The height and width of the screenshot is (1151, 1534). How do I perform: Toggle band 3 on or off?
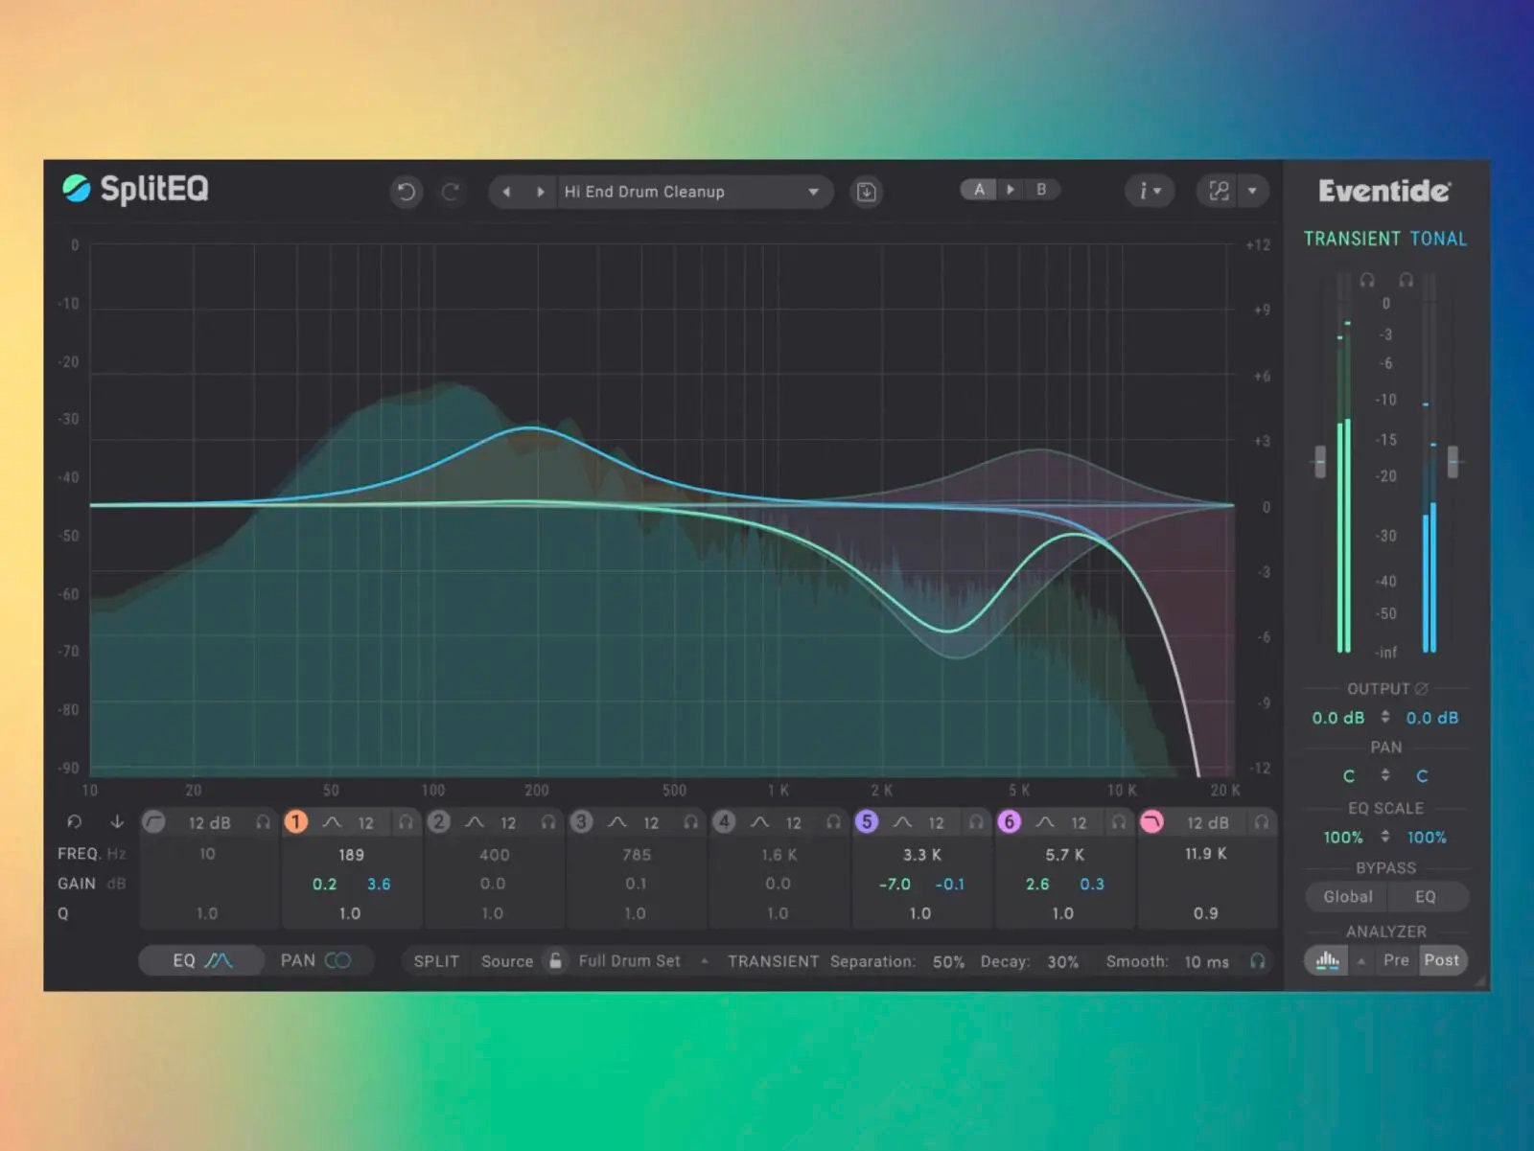(581, 822)
